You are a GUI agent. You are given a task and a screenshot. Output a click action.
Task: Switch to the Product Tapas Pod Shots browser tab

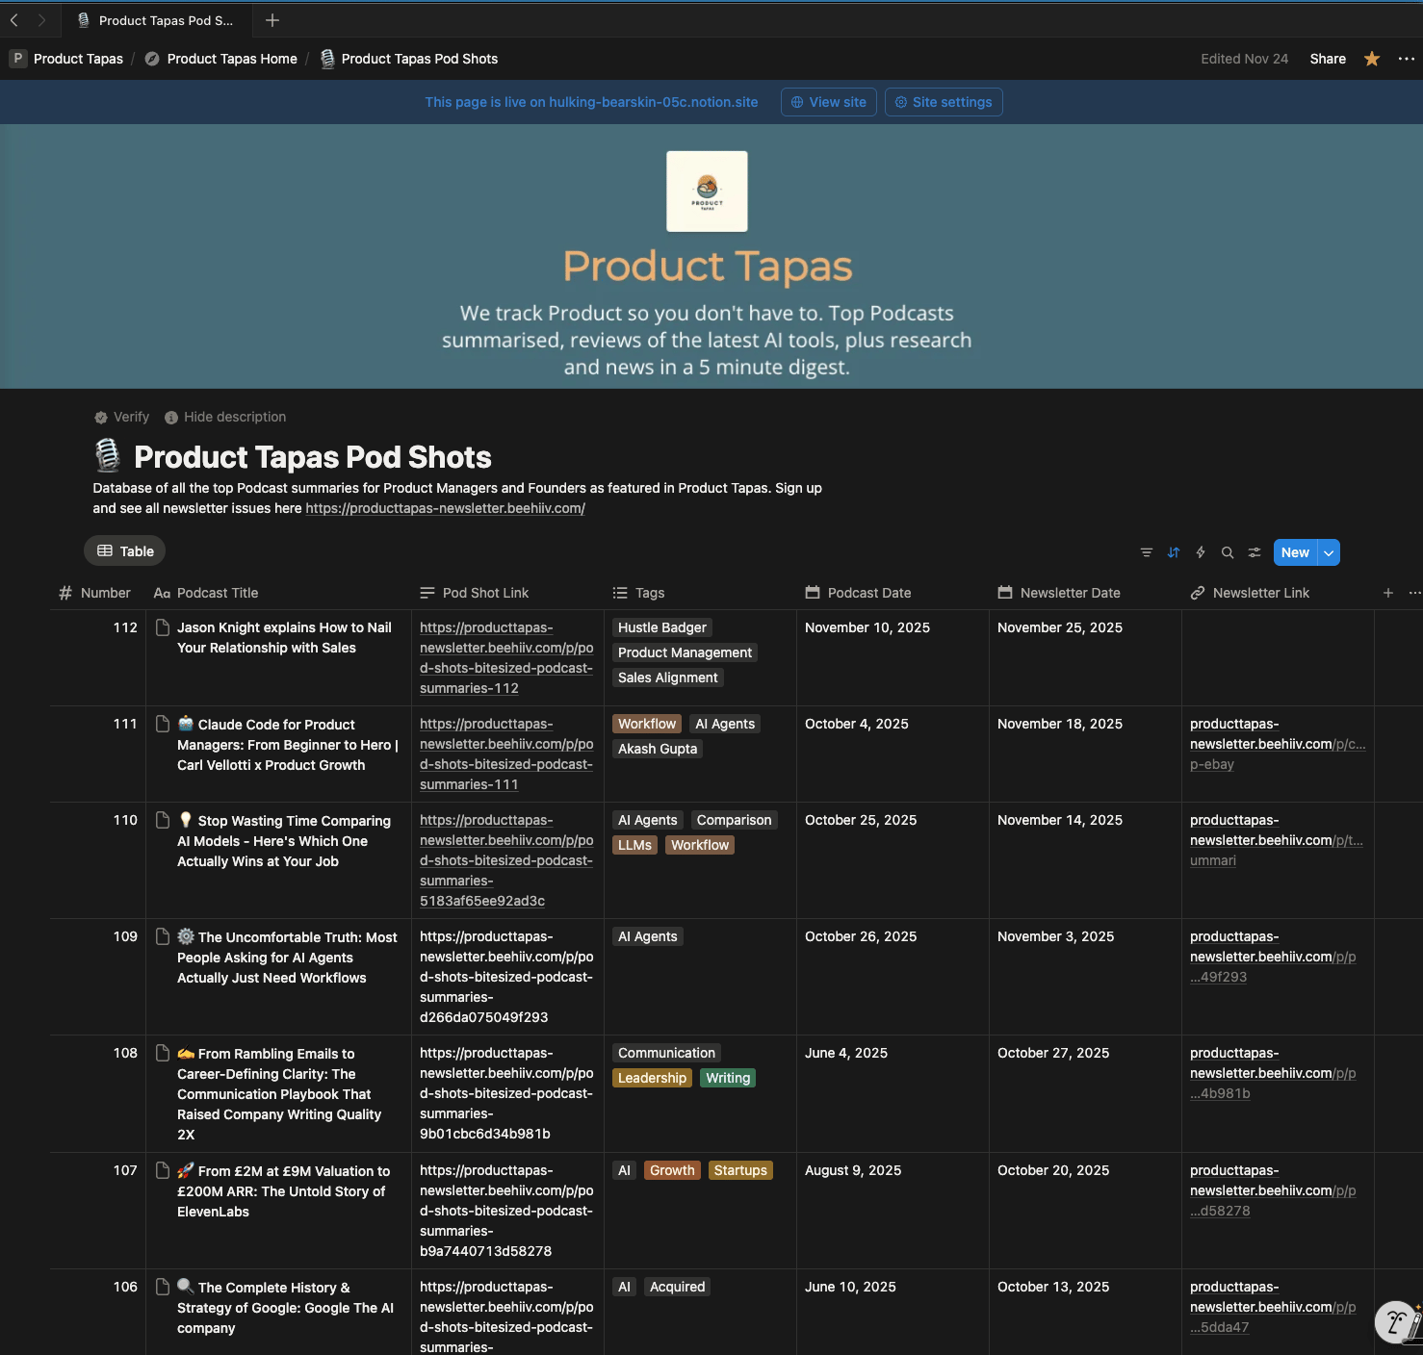pyautogui.click(x=156, y=20)
